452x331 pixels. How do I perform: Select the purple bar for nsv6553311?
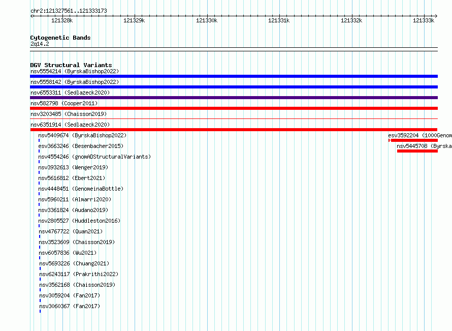(234, 98)
